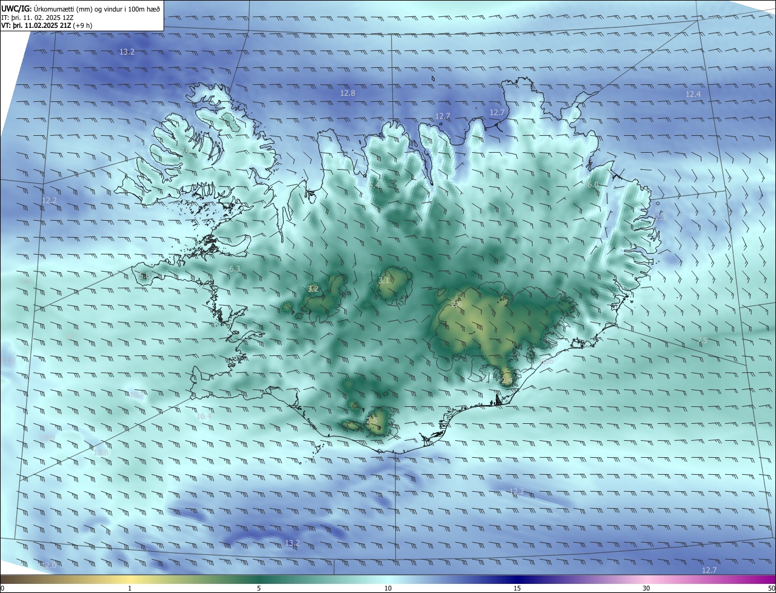This screenshot has width=776, height=593.
Task: Click the colorbar tick labeled 30
Action: [x=646, y=588]
